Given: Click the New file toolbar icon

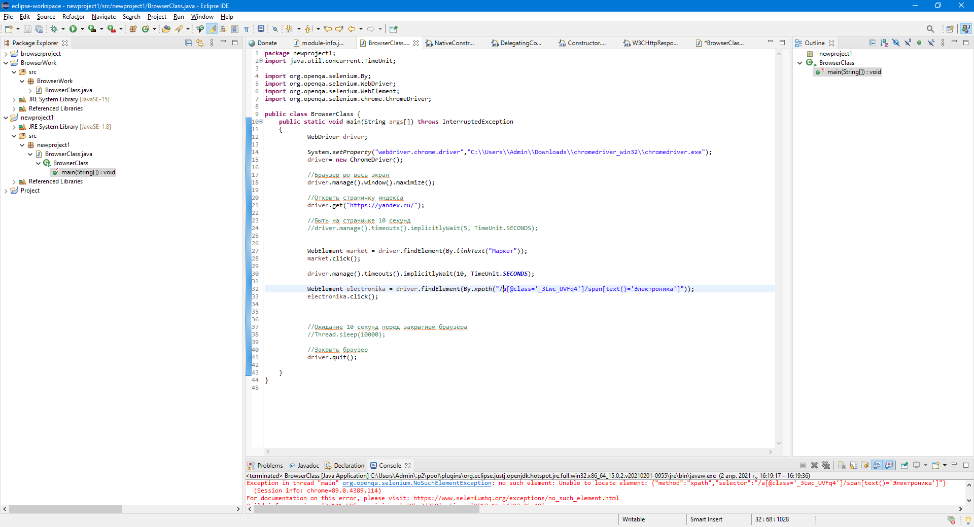Looking at the screenshot, I should (x=9, y=29).
